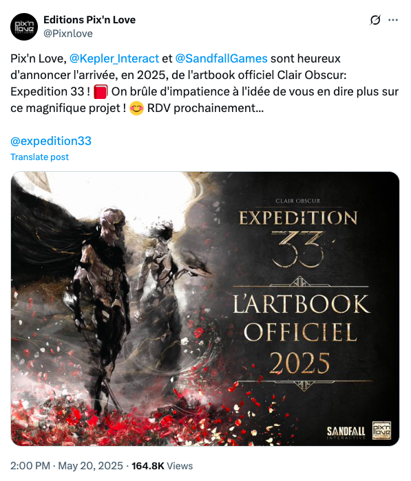Click the May 20, 2025 date

point(90,466)
